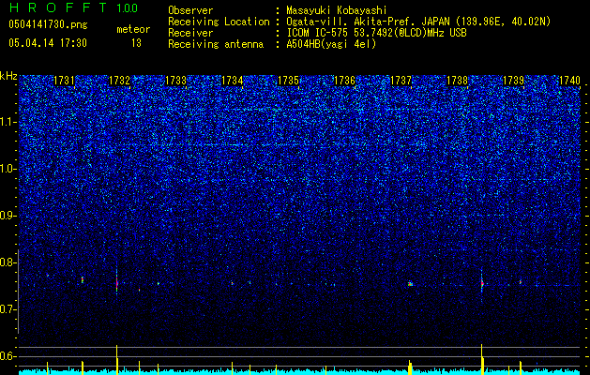
Task: Click the date stamp 05.04.14 17:30
Action: tap(48, 43)
